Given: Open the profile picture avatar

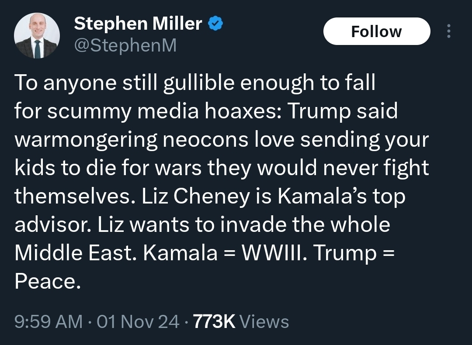Looking at the screenshot, I should click(x=37, y=36).
